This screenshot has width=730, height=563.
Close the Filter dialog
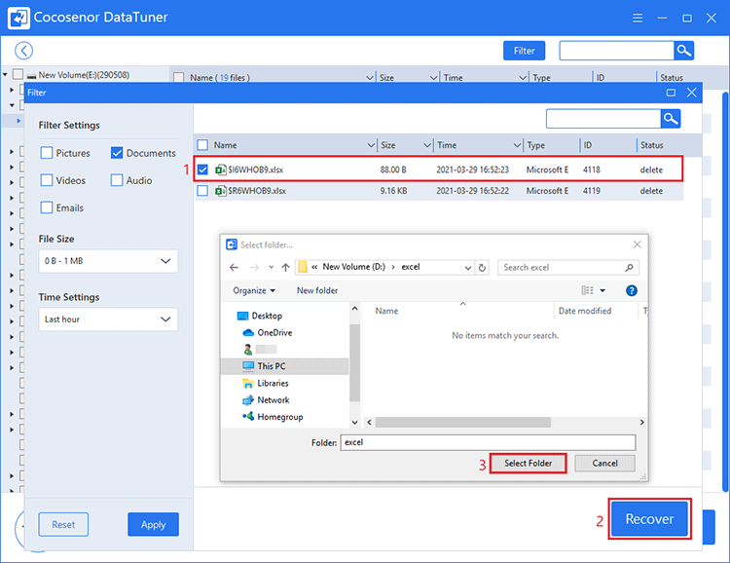pos(691,93)
